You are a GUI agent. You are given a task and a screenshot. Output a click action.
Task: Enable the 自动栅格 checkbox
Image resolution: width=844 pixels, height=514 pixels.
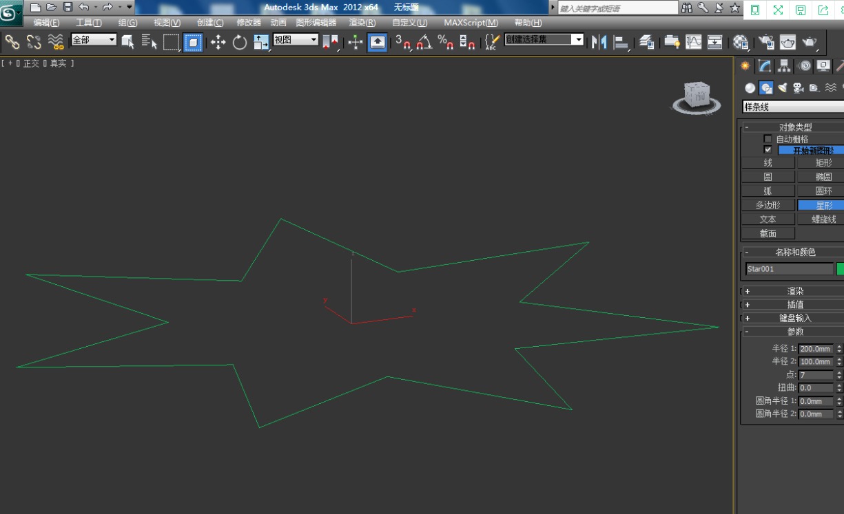[768, 139]
